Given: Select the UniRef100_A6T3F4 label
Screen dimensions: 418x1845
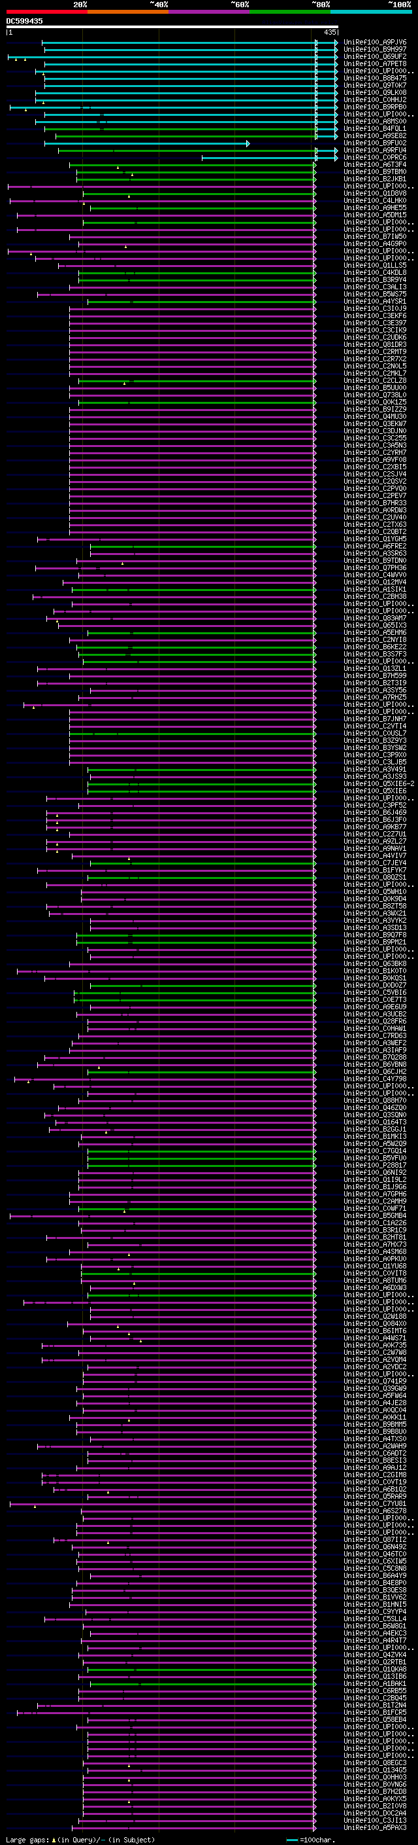Looking at the screenshot, I should pyautogui.click(x=374, y=165).
